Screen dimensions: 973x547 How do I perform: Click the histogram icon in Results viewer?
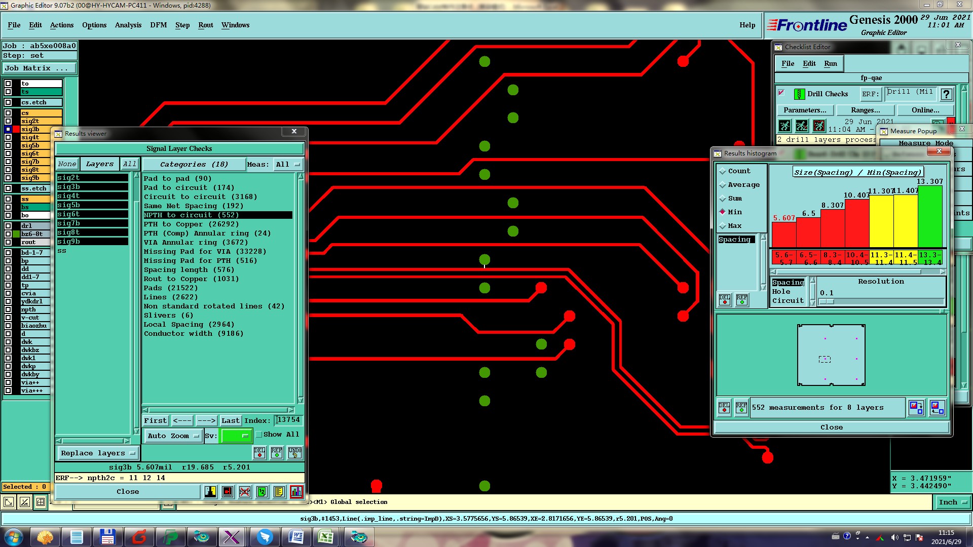tap(296, 492)
